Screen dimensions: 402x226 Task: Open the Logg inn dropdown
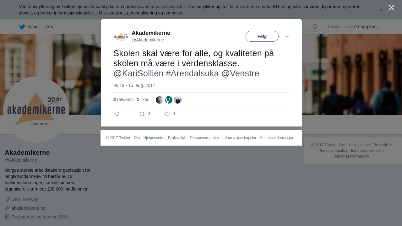[x=368, y=27]
